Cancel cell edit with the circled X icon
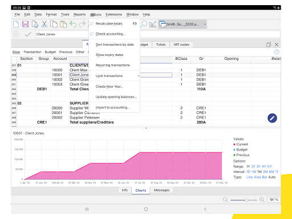This screenshot has width=292, height=219. [16, 34]
